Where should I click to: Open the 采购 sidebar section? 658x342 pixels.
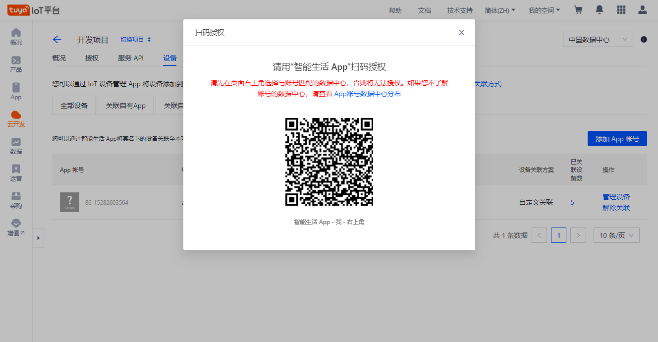16,200
